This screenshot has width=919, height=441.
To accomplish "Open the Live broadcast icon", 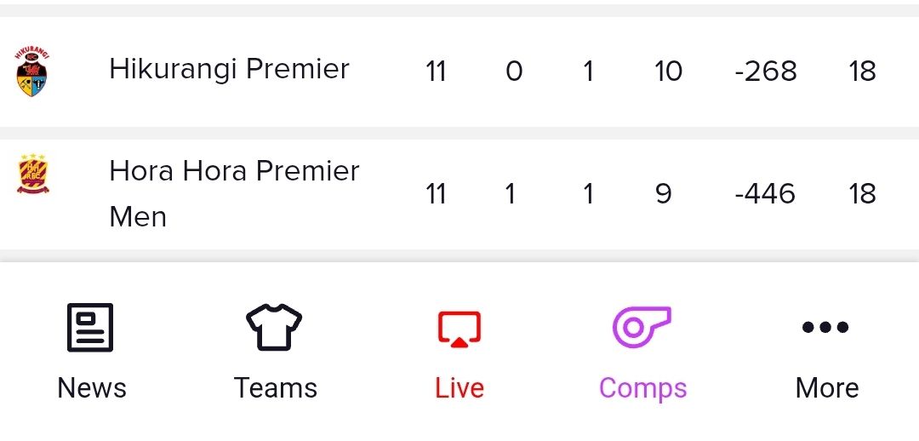I will (x=459, y=328).
